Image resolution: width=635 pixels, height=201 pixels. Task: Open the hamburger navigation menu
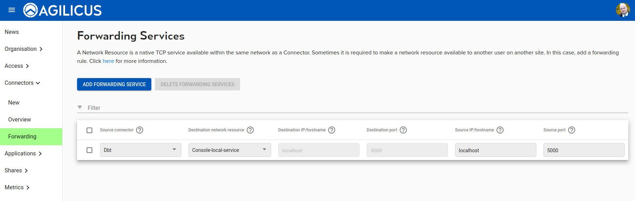click(12, 10)
